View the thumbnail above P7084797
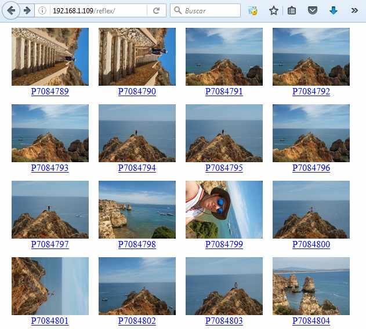Viewport: 366px width, 329px height. pyautogui.click(x=50, y=210)
